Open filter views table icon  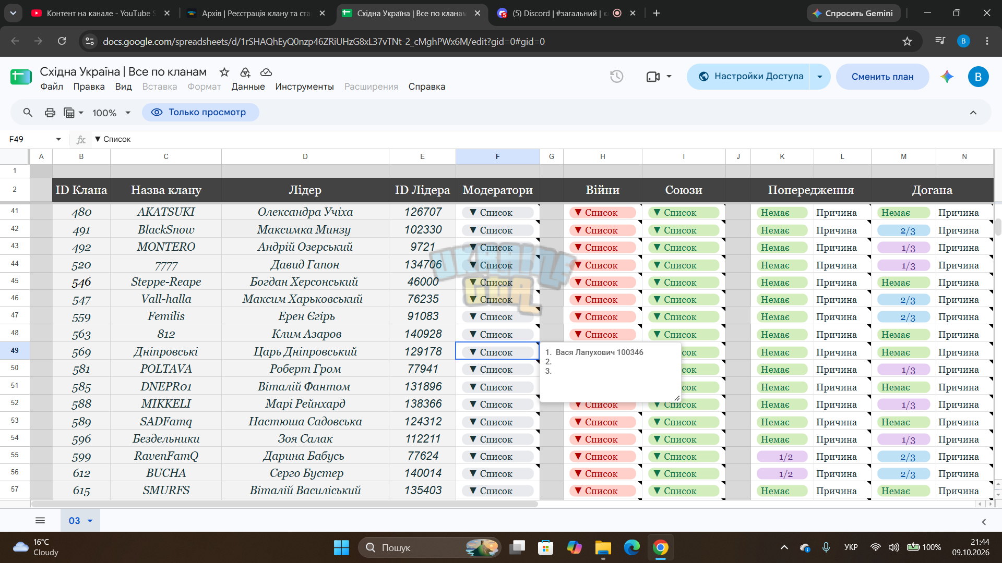pos(69,113)
